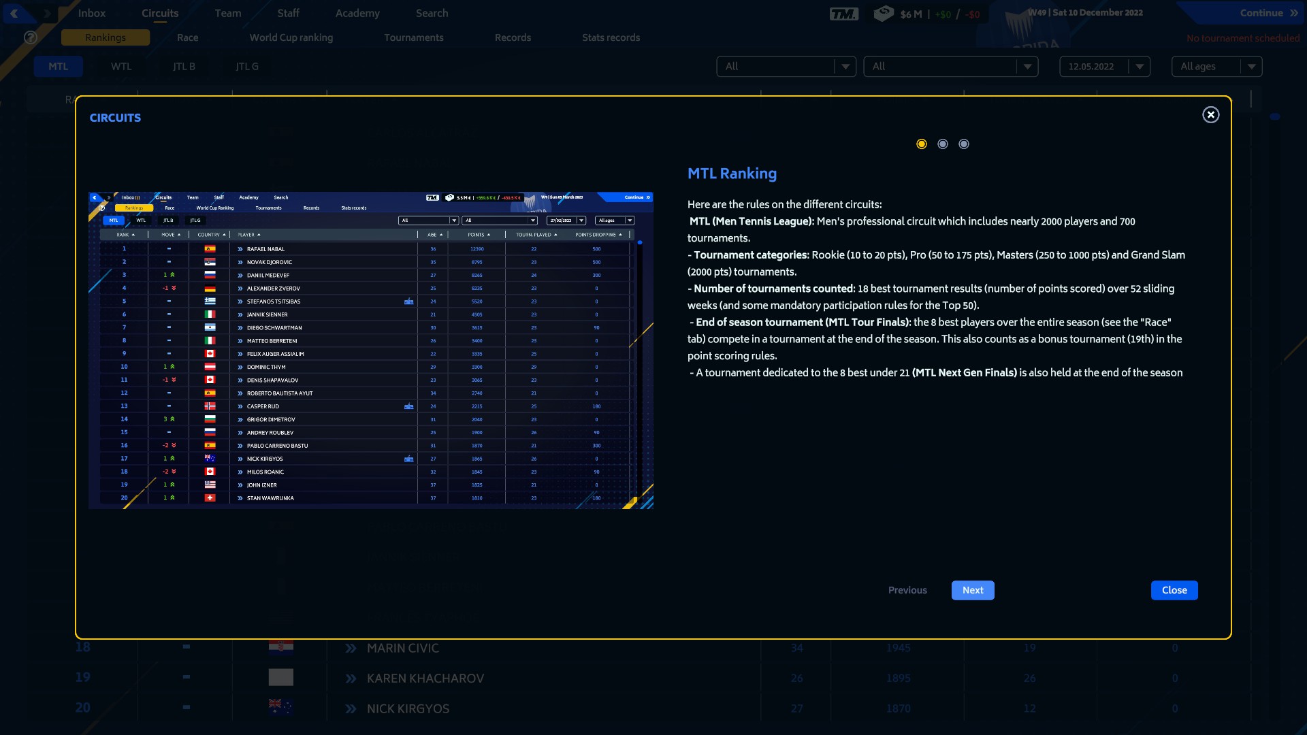Click the back navigation arrow icon
Viewport: 1307px width, 735px height.
tap(14, 13)
